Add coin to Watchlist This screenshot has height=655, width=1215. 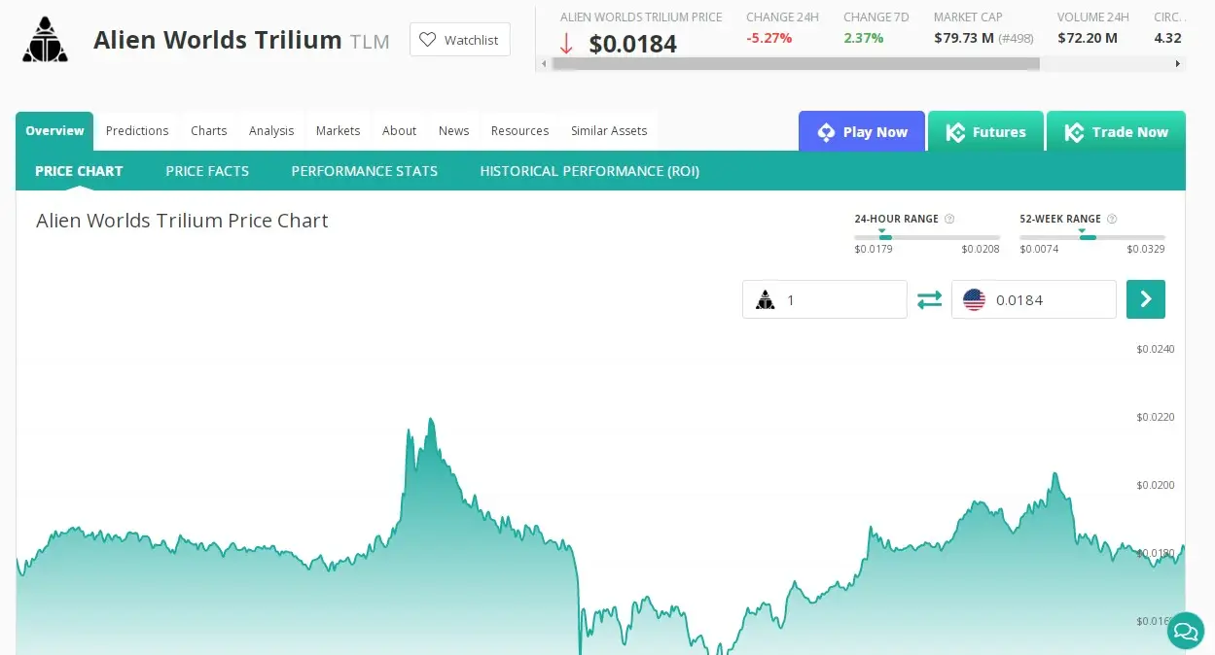460,40
